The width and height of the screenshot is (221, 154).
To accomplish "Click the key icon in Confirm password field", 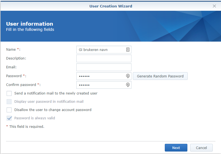I will [x=128, y=85].
